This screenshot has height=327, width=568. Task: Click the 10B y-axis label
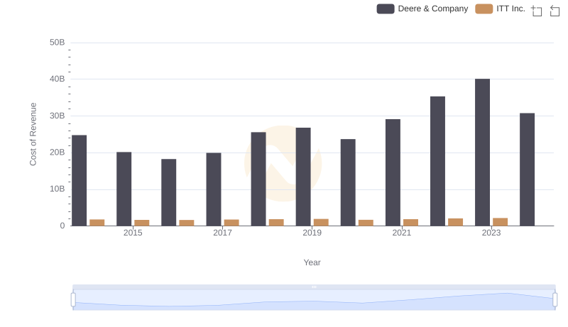tap(58, 189)
